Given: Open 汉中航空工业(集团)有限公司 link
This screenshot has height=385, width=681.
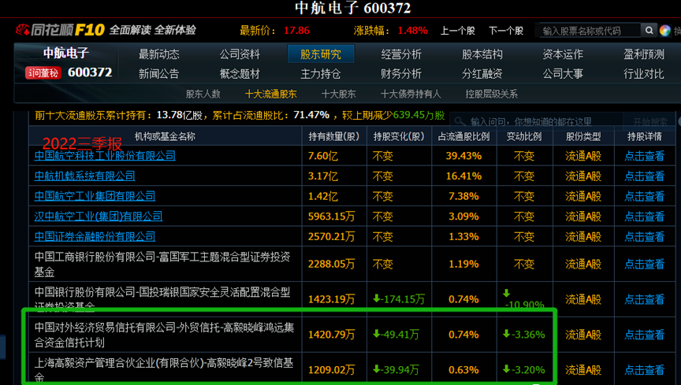Looking at the screenshot, I should [99, 217].
